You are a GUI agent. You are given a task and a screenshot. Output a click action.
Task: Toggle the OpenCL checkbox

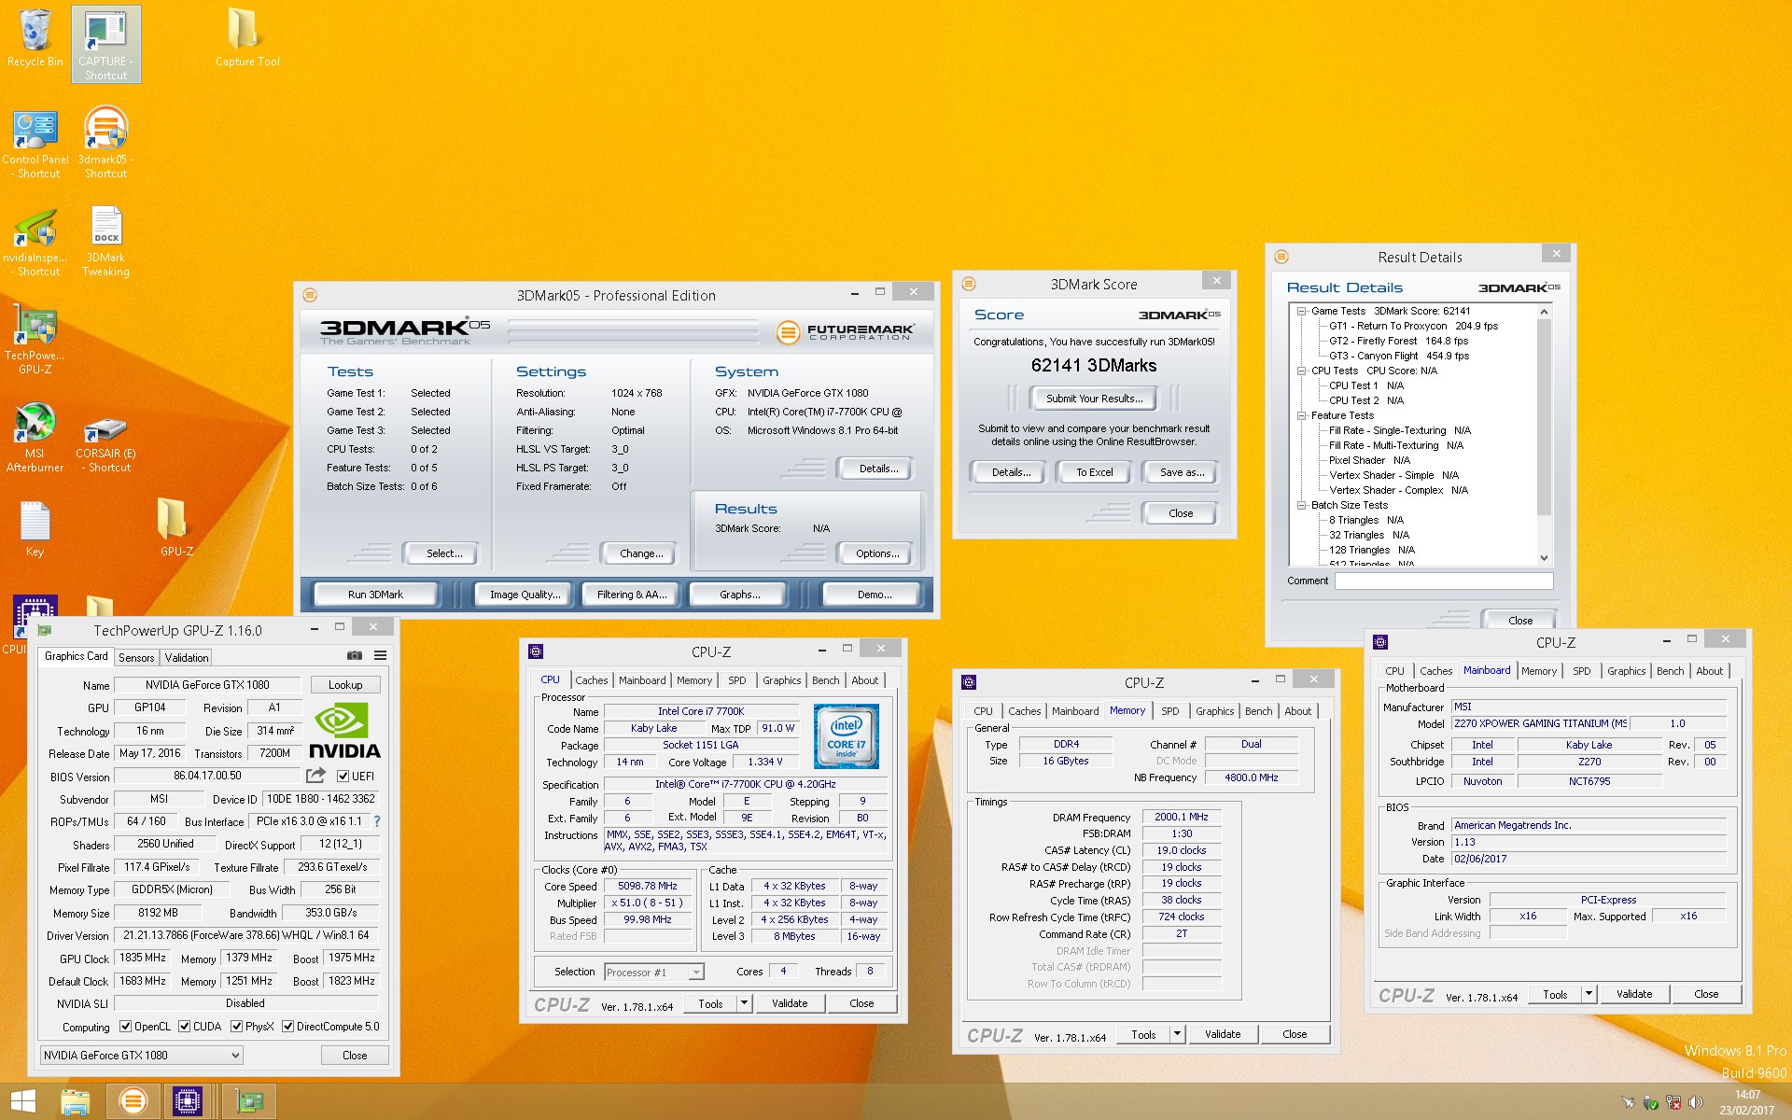pyautogui.click(x=125, y=1027)
